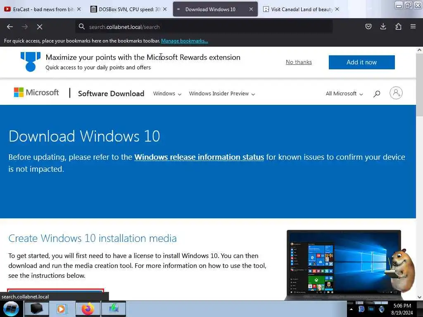Image resolution: width=423 pixels, height=317 pixels.
Task: Click the blue system tray monitor icon
Action: [371, 309]
